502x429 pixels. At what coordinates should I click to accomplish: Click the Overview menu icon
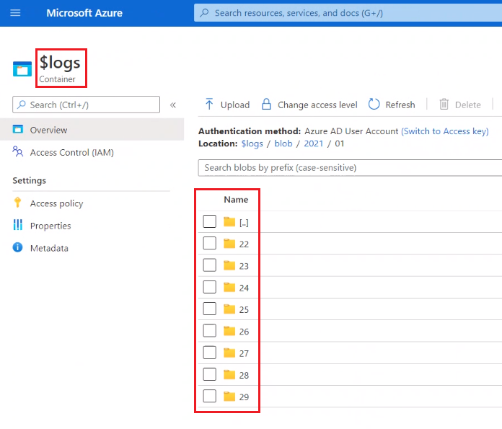(x=17, y=129)
